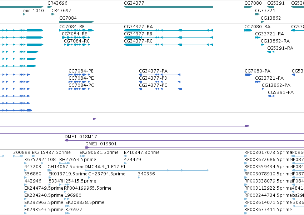This screenshot has width=304, height=215.
Task: Click the CG33721 gene label
Action: (x=265, y=11)
